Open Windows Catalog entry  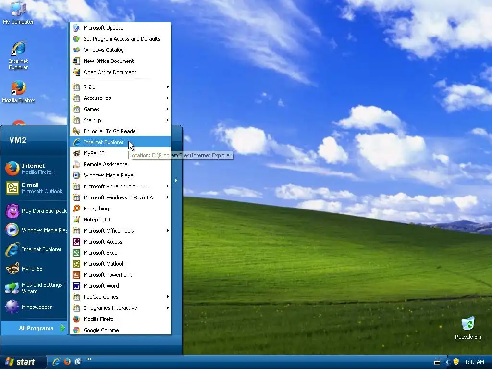click(120, 50)
